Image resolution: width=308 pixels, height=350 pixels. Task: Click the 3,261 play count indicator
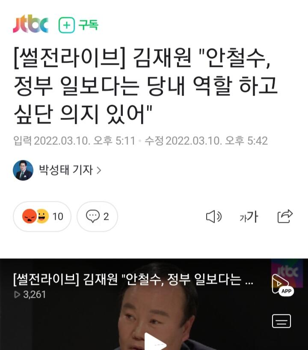(30, 294)
